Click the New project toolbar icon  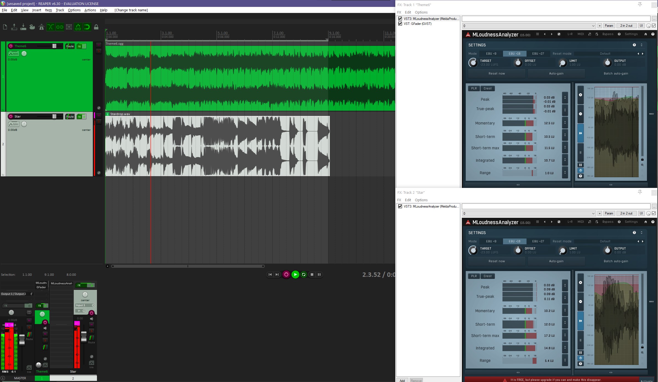coord(5,27)
